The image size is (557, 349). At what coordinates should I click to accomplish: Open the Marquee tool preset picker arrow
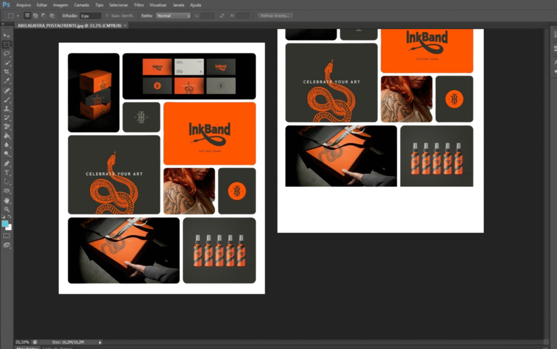[17, 16]
